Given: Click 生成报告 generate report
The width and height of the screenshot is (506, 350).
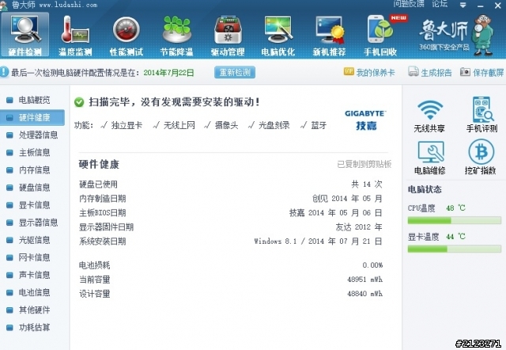Looking at the screenshot, I should [x=430, y=72].
